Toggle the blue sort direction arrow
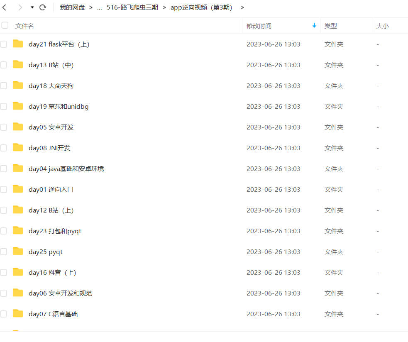Screen dimensions: 408x342 click(x=314, y=25)
